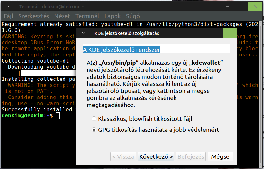Select Klasszikus, blowfish titkosított fájl option
The width and height of the screenshot is (264, 169).
click(x=142, y=119)
